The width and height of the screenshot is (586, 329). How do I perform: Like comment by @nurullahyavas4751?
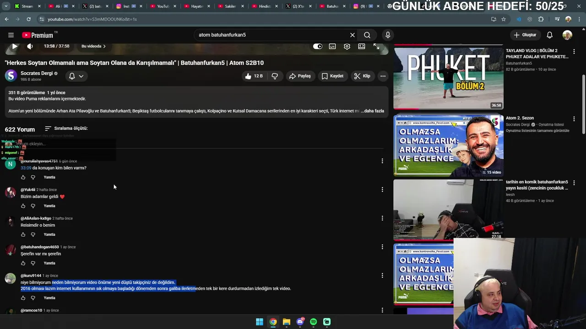click(x=23, y=177)
